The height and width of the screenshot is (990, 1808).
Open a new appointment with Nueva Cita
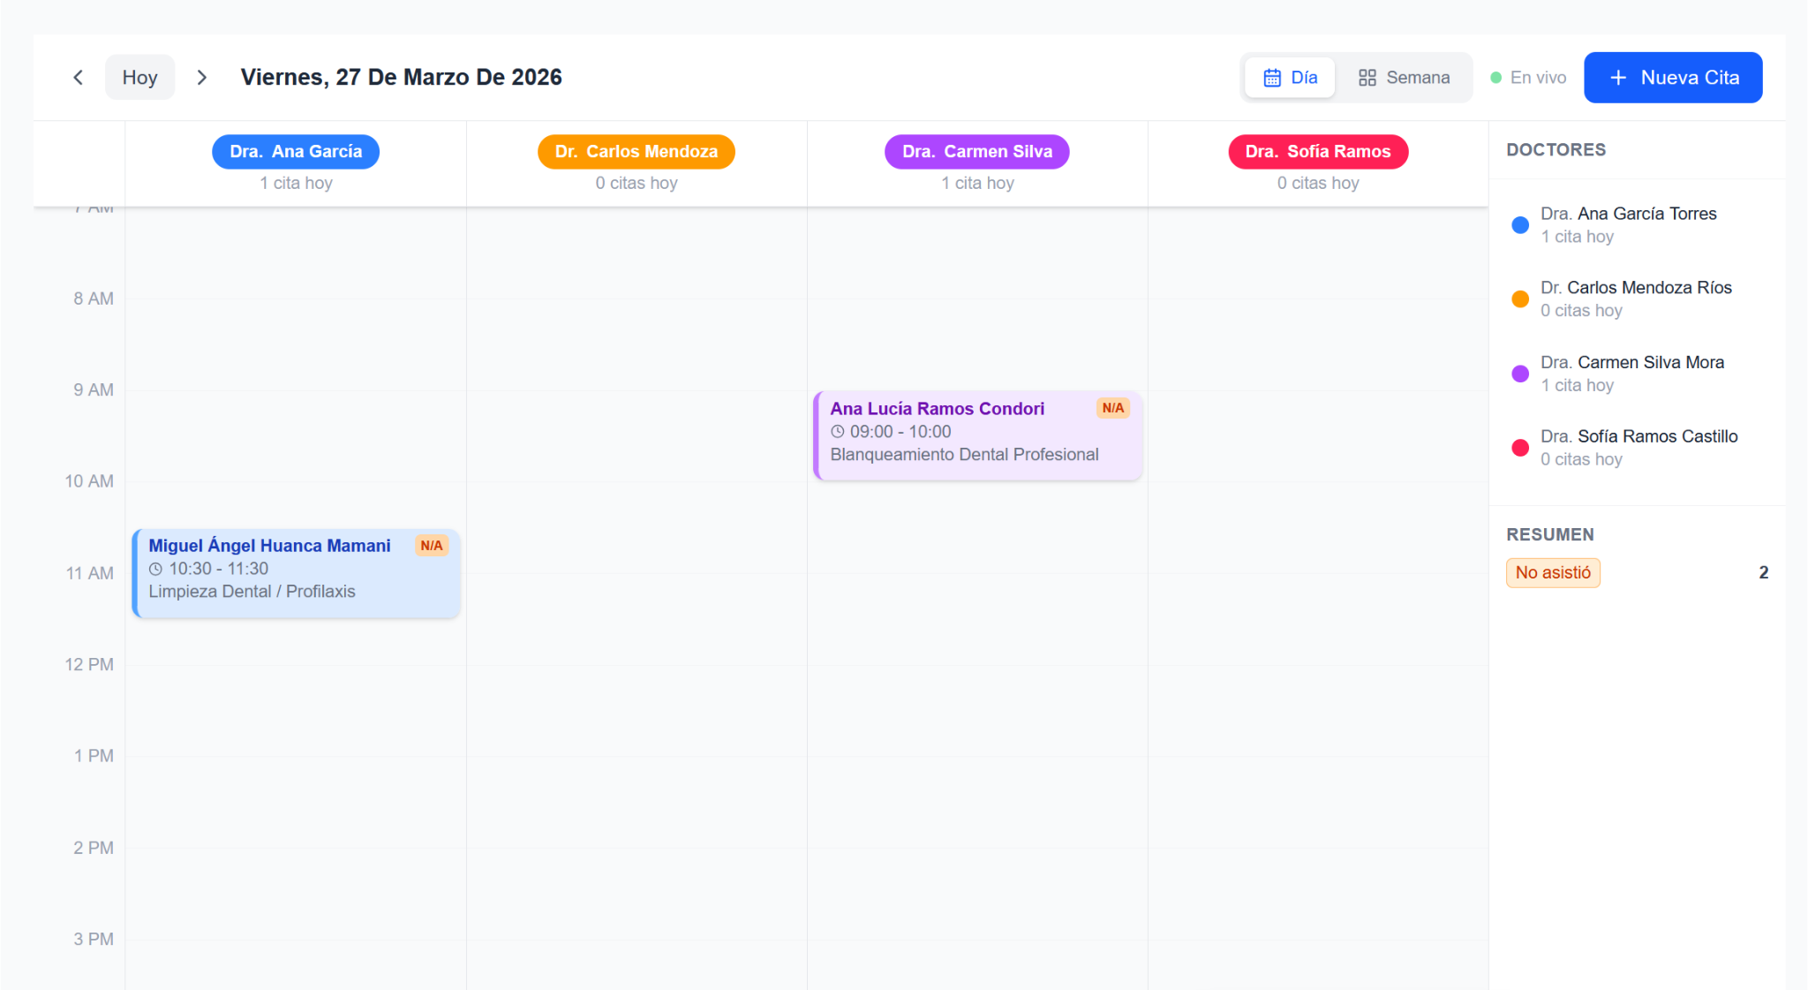(x=1673, y=77)
